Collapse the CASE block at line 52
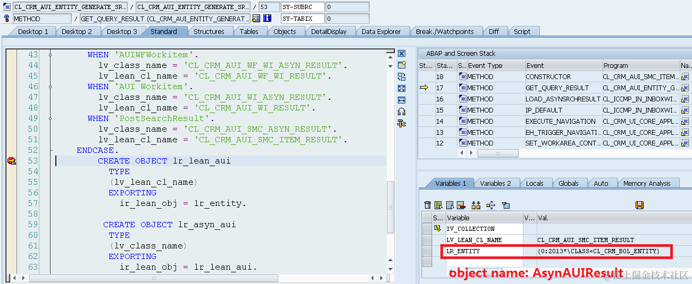 point(51,150)
